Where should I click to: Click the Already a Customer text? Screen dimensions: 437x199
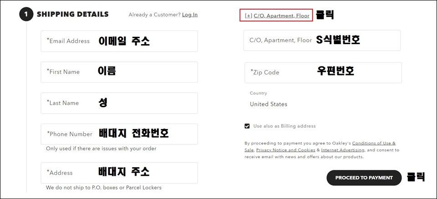point(155,15)
